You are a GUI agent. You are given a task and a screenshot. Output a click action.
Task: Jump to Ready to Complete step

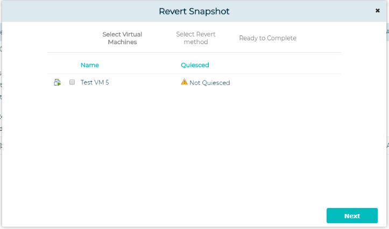tap(267, 38)
